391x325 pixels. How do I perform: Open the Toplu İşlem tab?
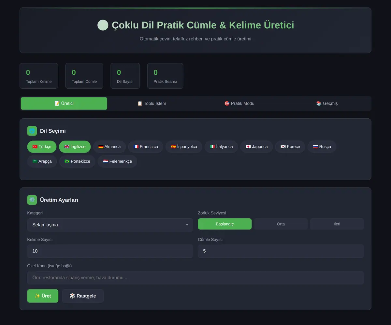point(152,103)
